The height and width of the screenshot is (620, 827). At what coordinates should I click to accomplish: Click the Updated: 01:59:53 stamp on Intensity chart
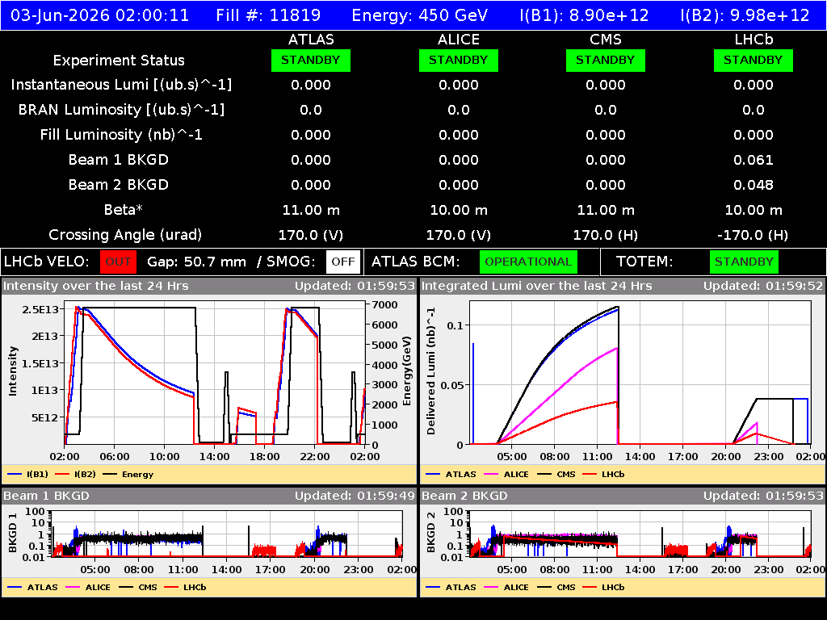[355, 287]
